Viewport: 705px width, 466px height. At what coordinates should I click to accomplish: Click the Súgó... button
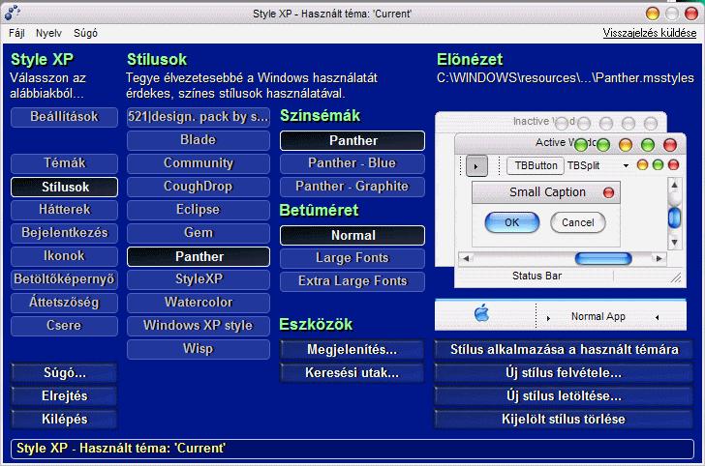(x=64, y=372)
